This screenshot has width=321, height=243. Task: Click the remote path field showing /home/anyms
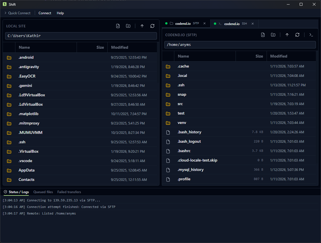pyautogui.click(x=239, y=44)
